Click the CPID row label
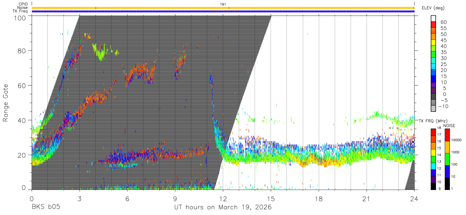 click(x=23, y=4)
